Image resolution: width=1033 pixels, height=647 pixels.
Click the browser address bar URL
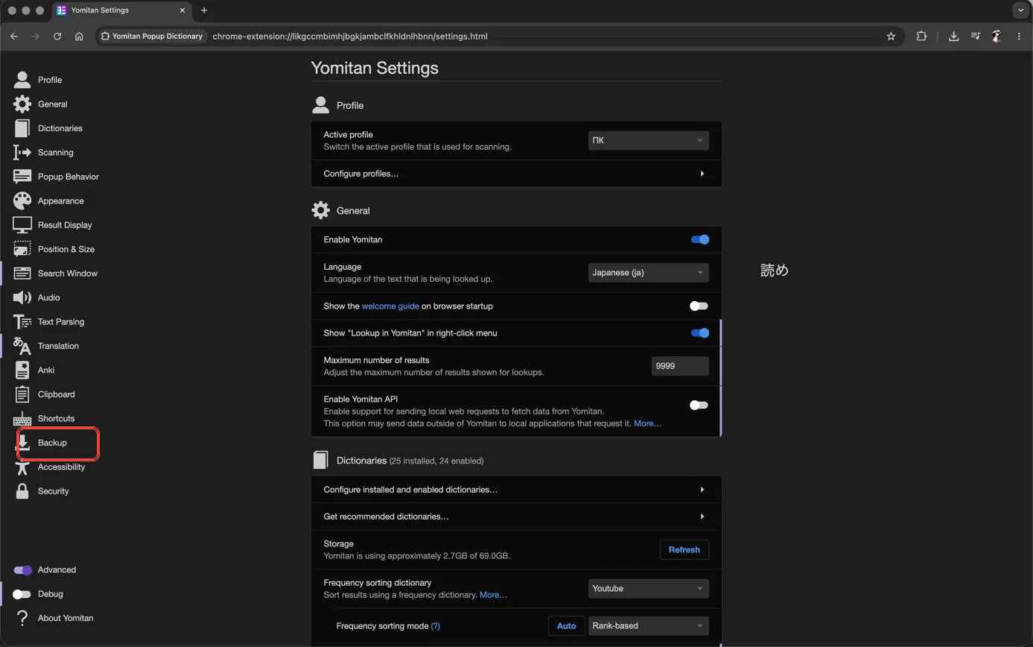tap(350, 36)
